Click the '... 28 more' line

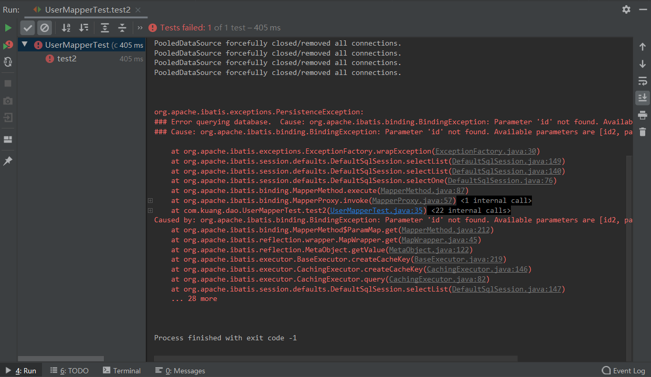click(x=194, y=299)
